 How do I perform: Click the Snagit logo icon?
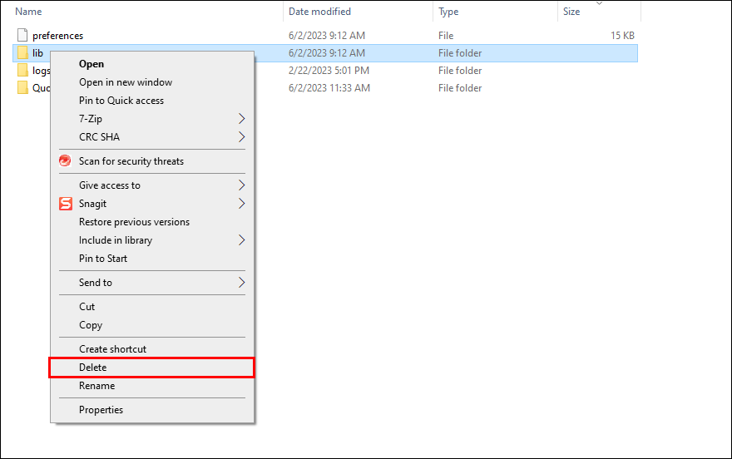66,204
